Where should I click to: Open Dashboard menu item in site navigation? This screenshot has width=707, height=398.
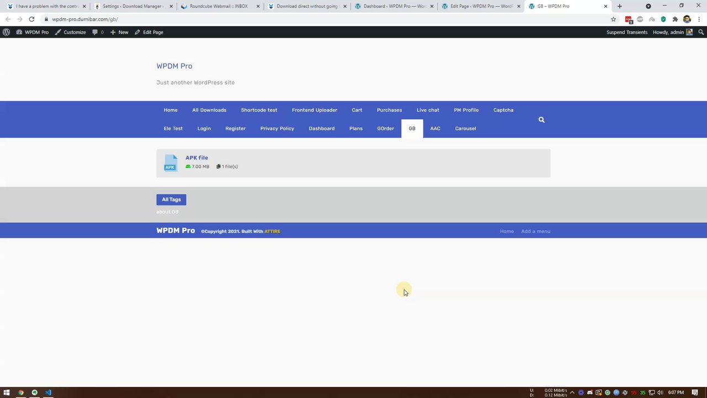pos(321,128)
